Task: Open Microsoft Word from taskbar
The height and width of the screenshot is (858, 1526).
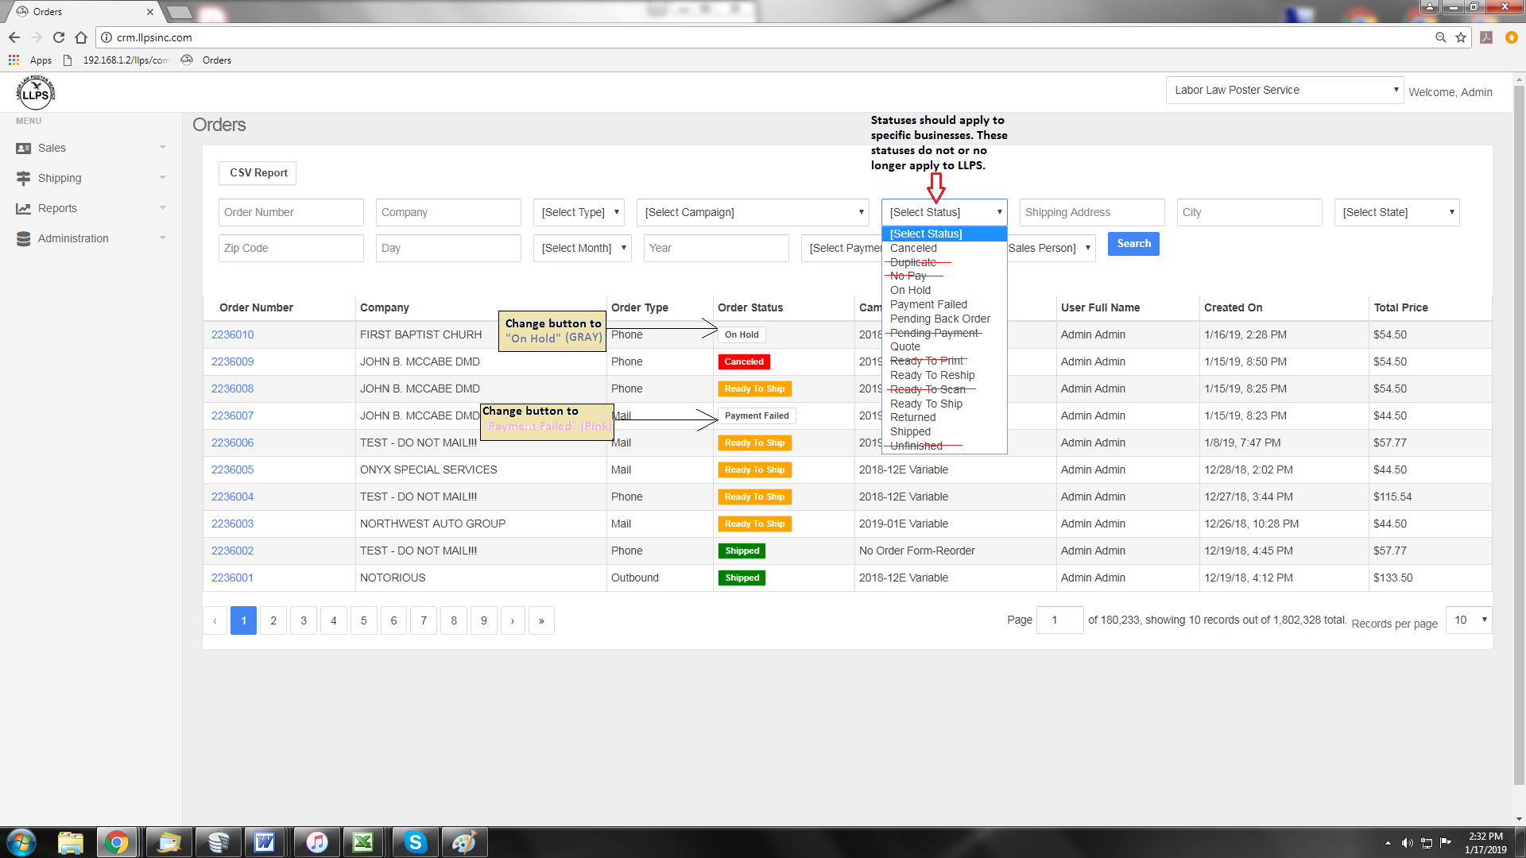Action: coord(265,842)
